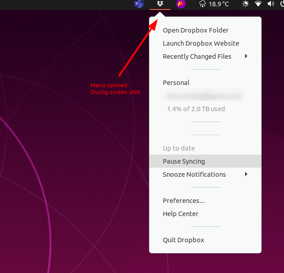Expand arrow beside Snooze Notifications
The width and height of the screenshot is (284, 273).
pos(246,174)
